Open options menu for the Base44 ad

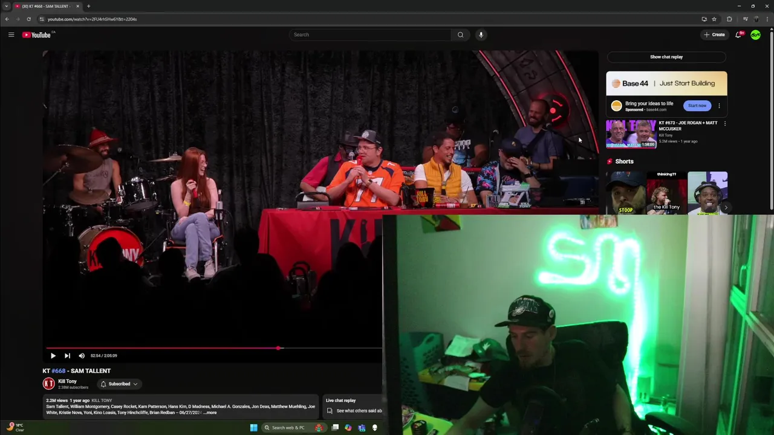719,106
